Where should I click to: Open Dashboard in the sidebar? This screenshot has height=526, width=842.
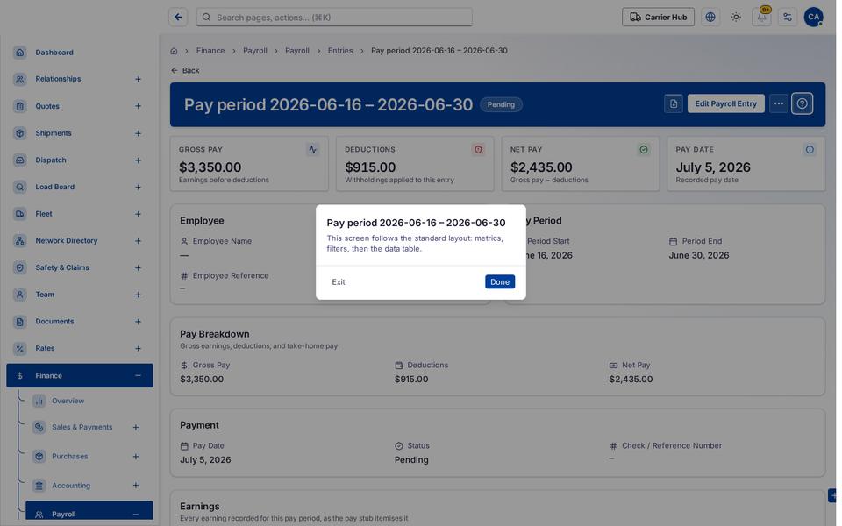click(80, 53)
